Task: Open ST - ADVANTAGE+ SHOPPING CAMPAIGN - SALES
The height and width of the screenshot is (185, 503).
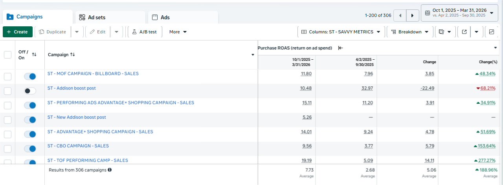Action: pyautogui.click(x=100, y=132)
